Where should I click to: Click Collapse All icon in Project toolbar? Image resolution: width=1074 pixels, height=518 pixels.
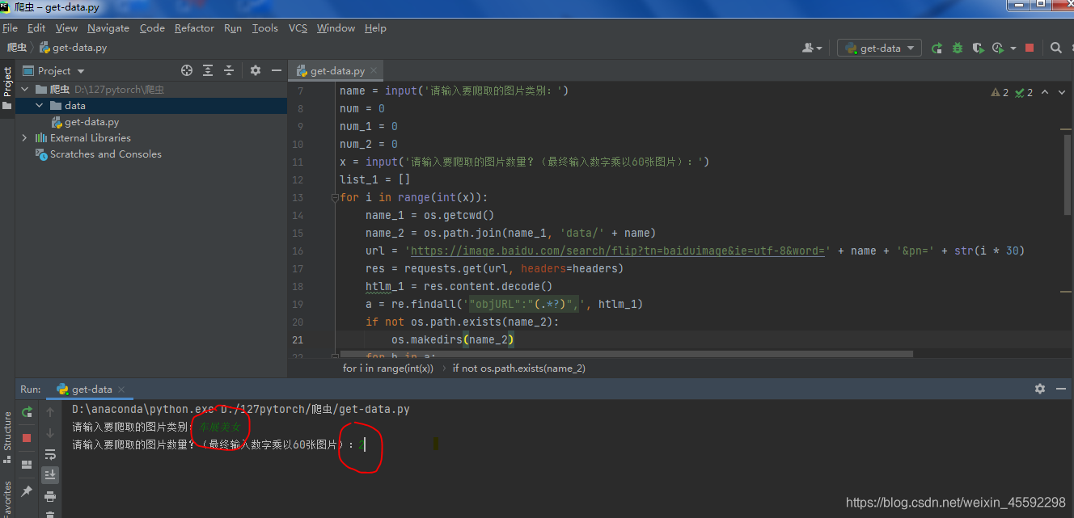229,70
